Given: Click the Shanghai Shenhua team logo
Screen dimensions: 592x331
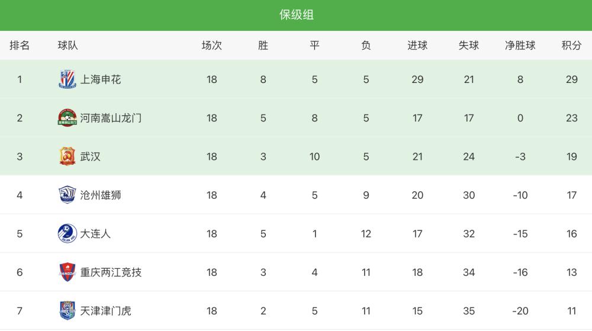Looking at the screenshot, I should tap(67, 79).
